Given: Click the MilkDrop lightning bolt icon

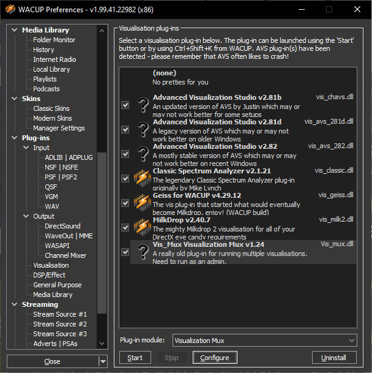Looking at the screenshot, I should pos(143,227).
